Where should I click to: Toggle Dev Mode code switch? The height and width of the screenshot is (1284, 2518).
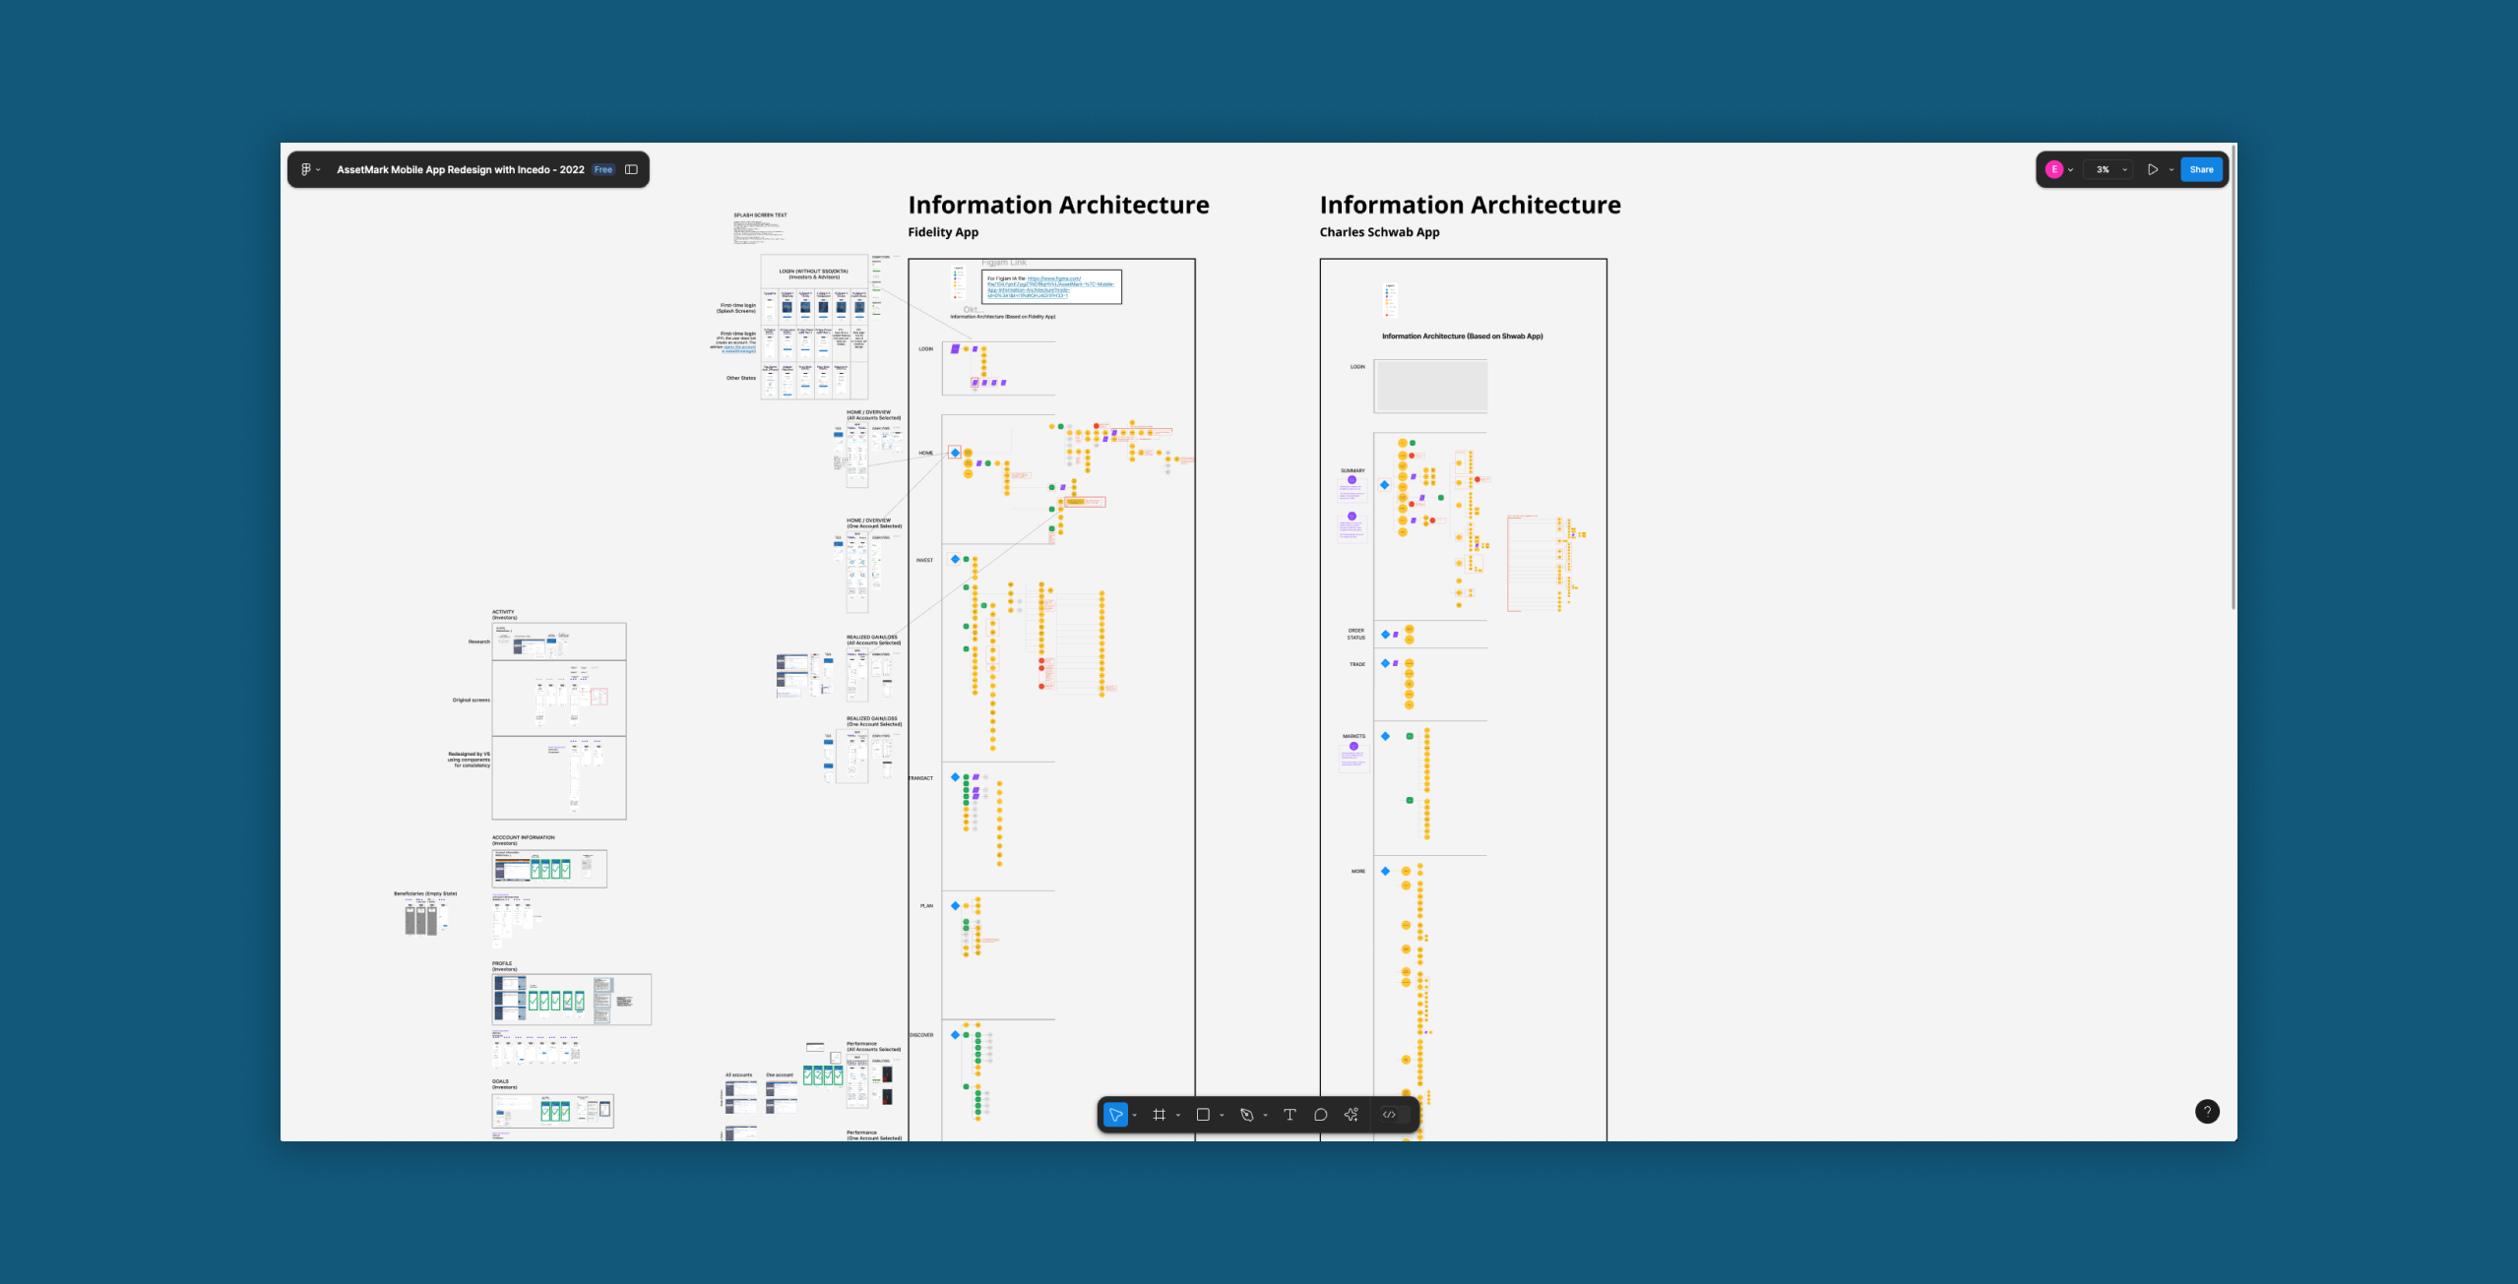tap(1389, 1115)
